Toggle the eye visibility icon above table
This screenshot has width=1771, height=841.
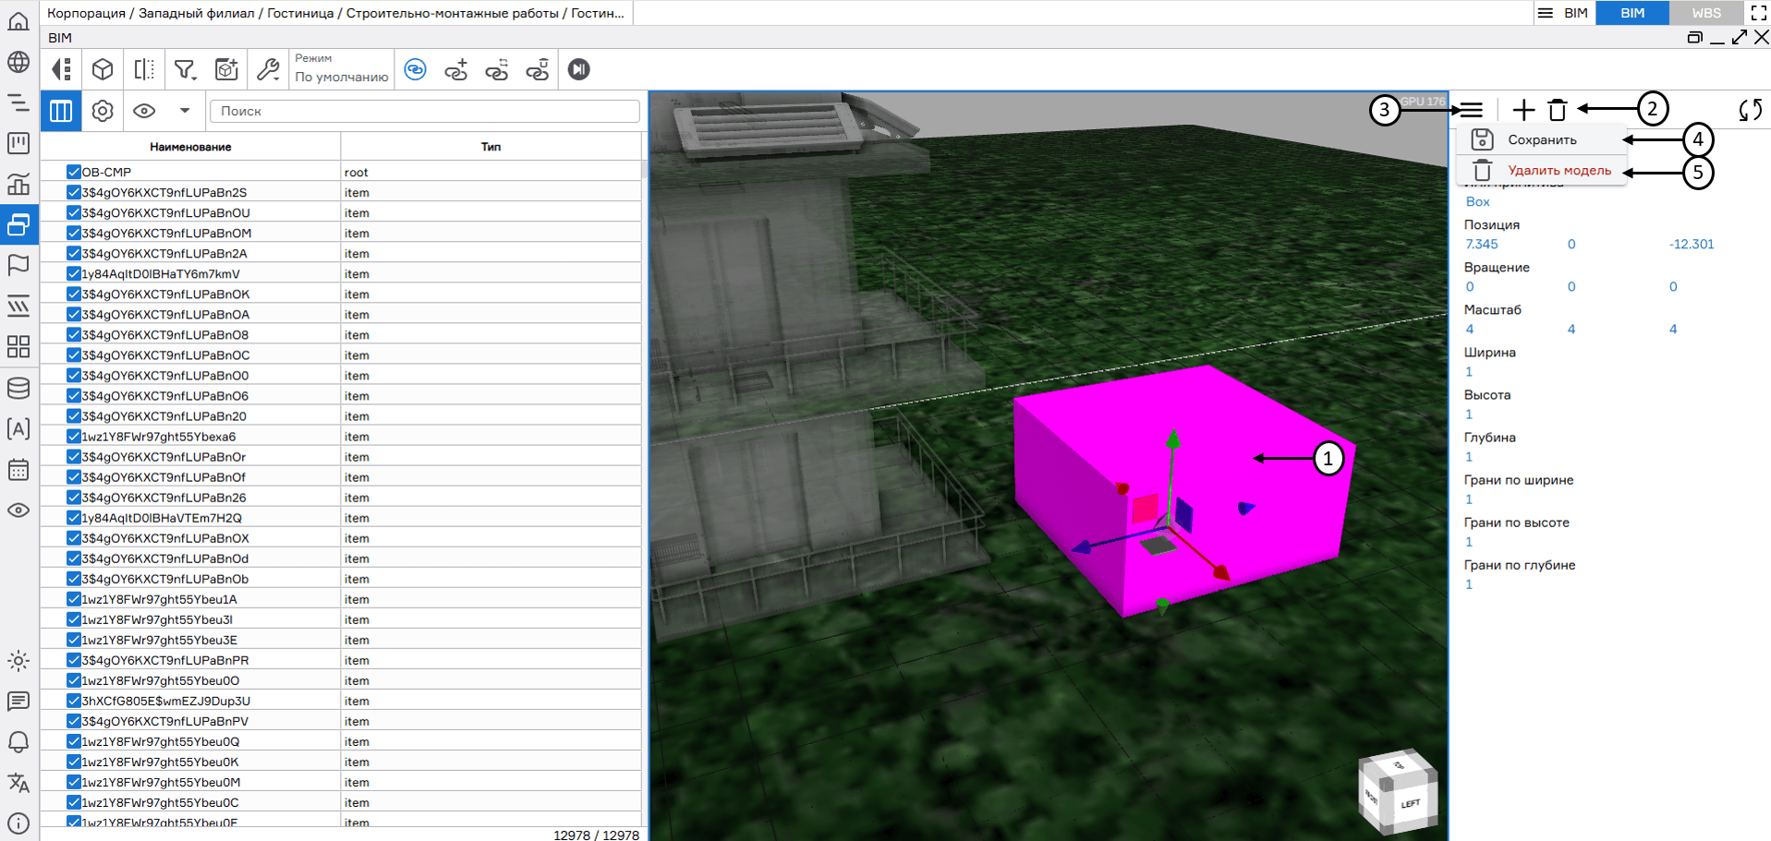(x=144, y=111)
